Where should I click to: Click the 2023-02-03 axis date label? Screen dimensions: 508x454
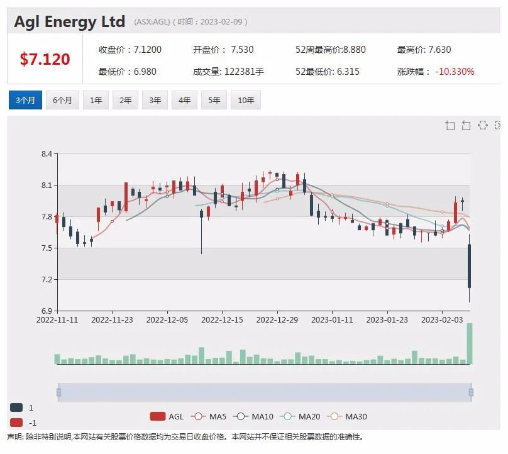pos(442,320)
